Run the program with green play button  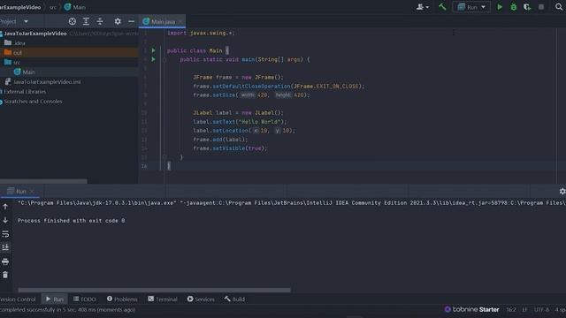(x=500, y=7)
